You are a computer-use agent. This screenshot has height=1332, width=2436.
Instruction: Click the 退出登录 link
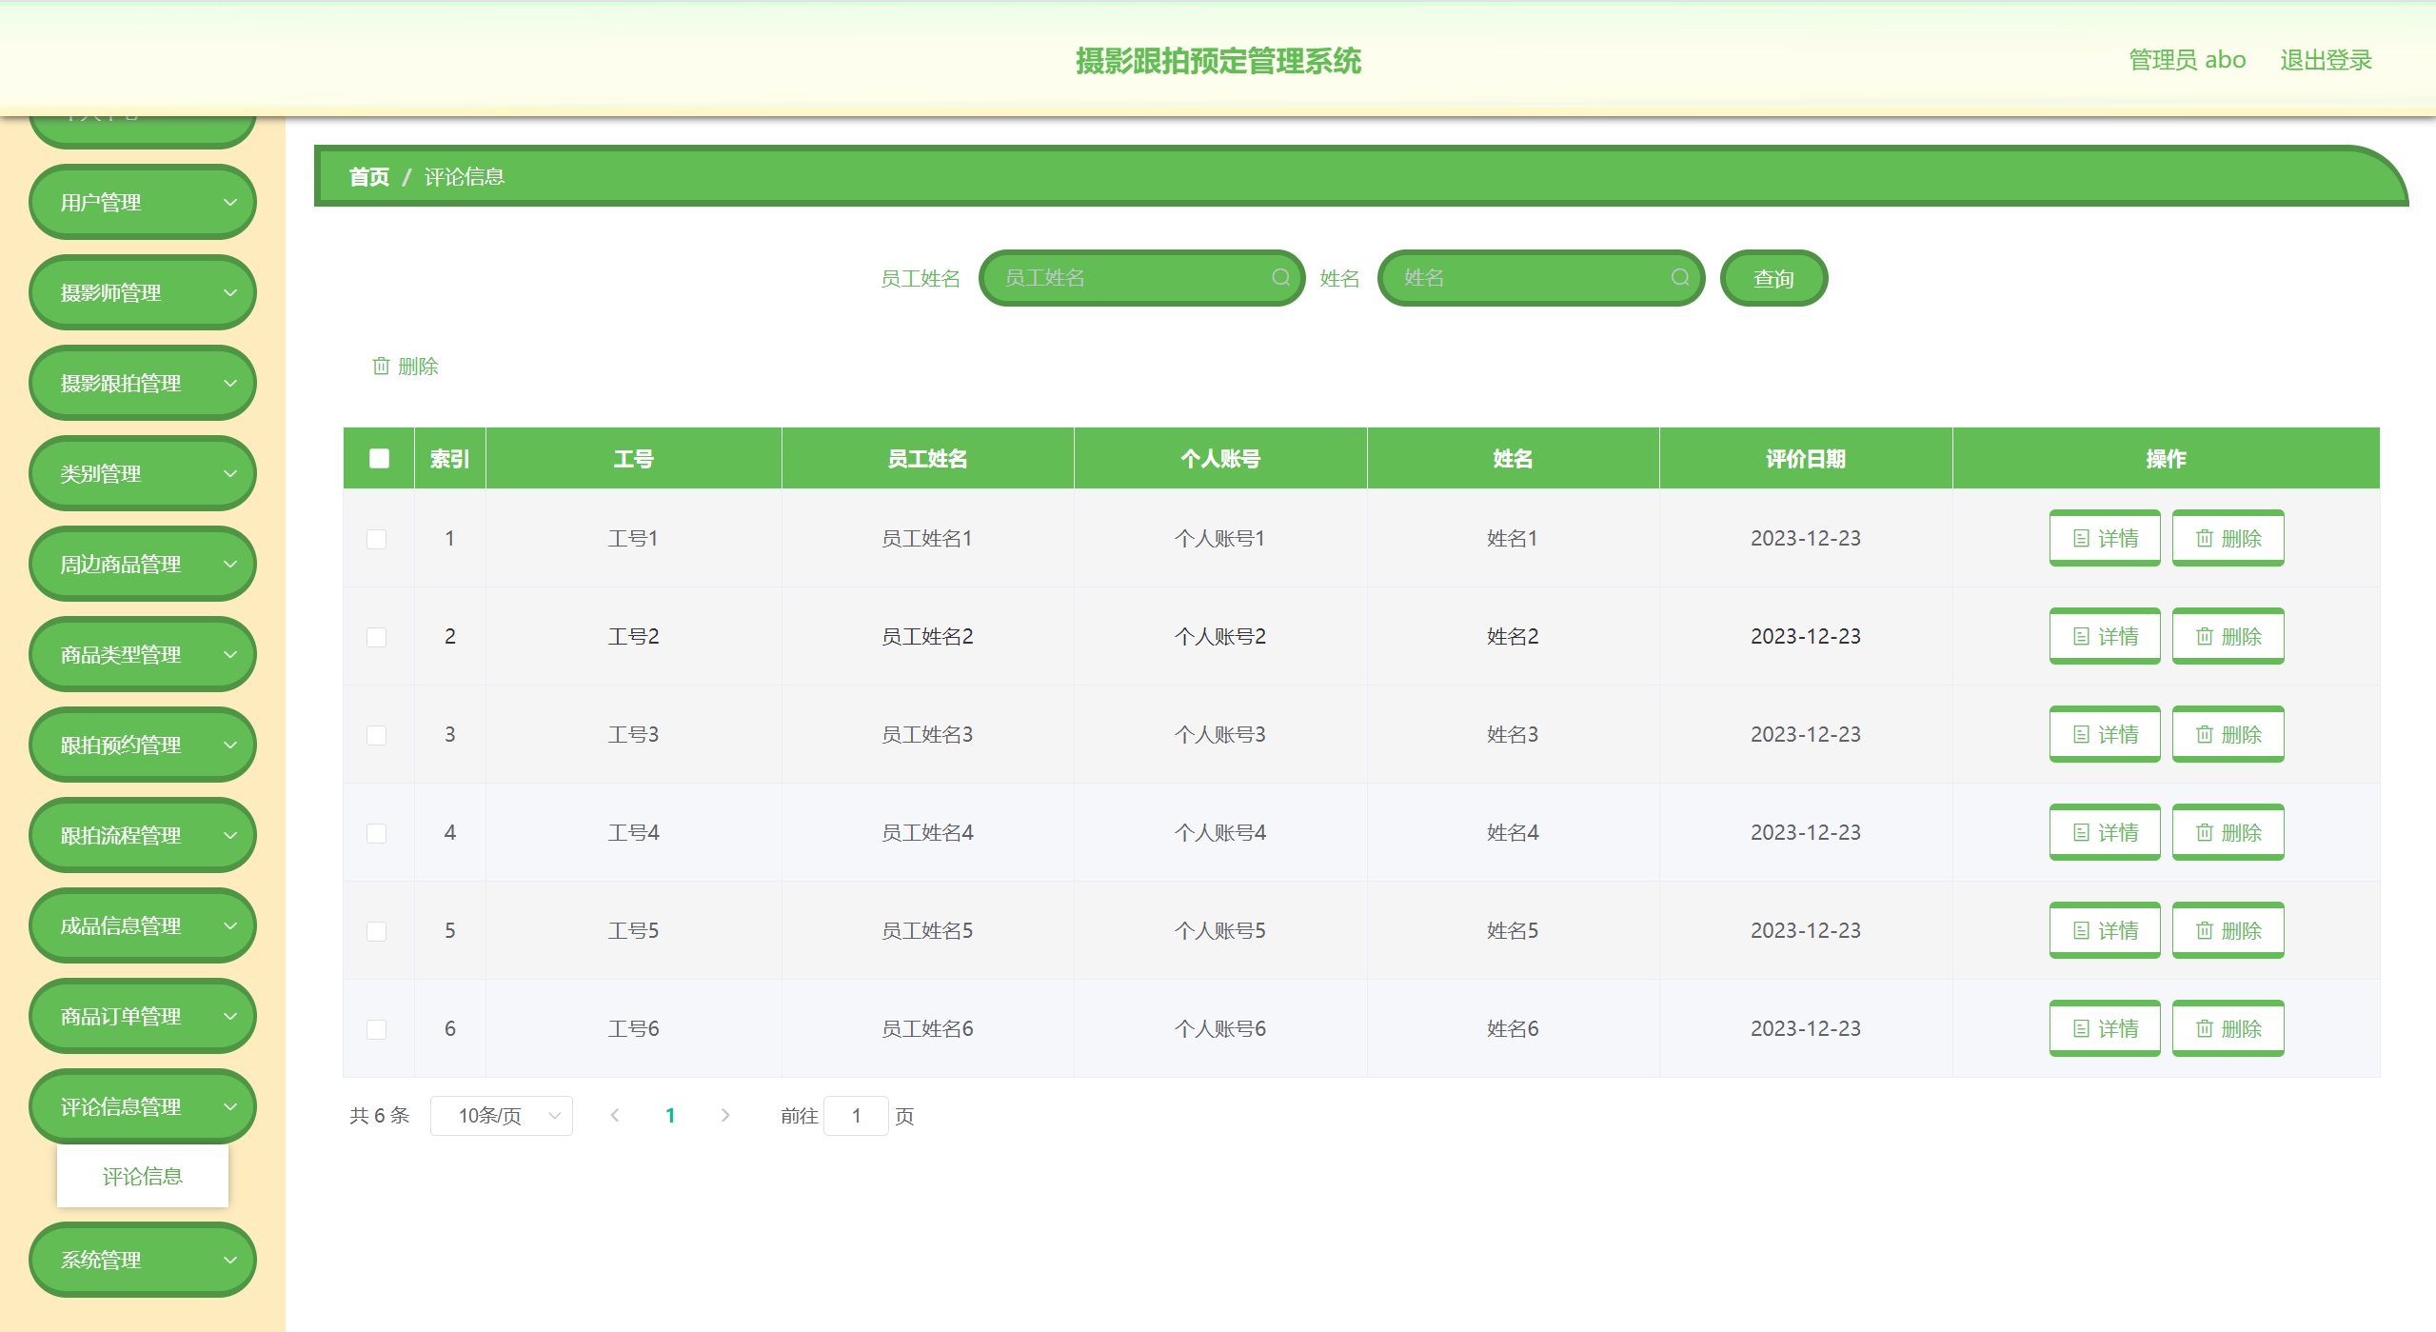[2325, 60]
